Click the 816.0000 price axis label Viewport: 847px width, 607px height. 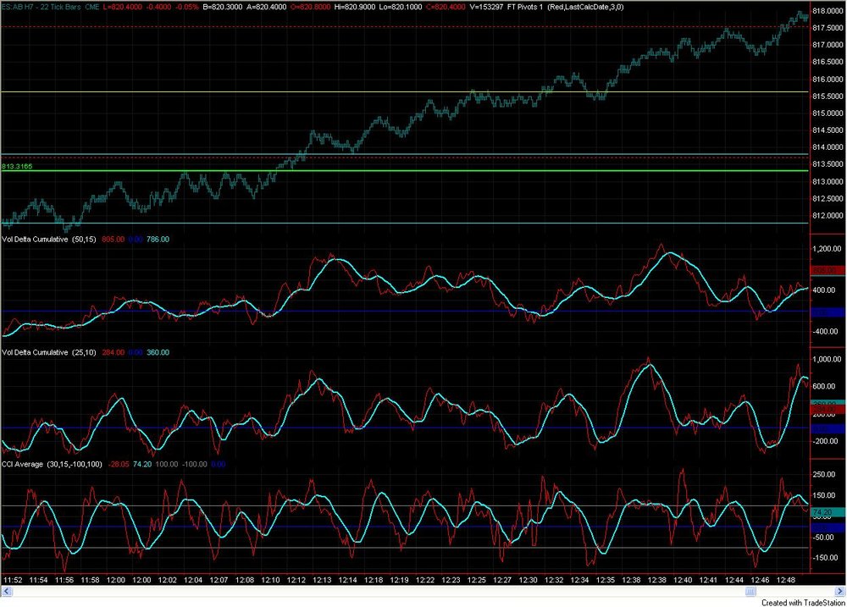828,79
